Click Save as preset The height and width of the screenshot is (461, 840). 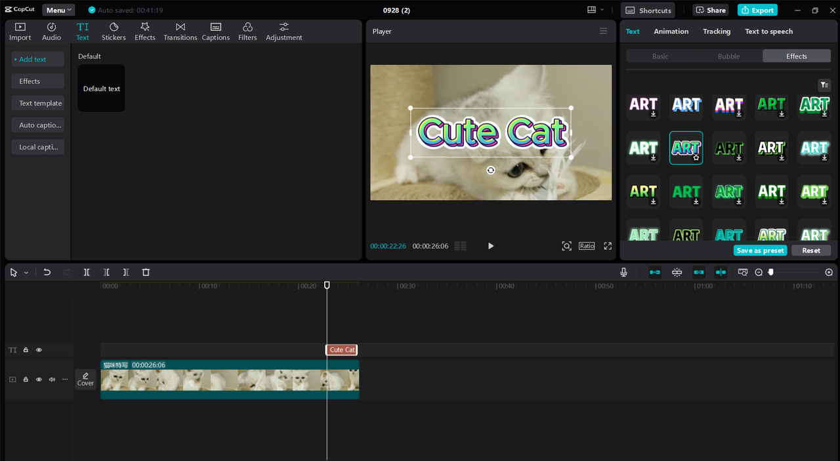point(760,251)
